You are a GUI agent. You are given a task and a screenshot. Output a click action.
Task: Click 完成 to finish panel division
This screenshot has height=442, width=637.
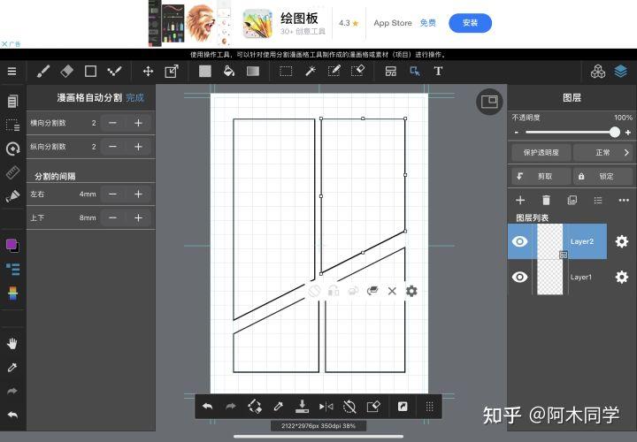134,98
